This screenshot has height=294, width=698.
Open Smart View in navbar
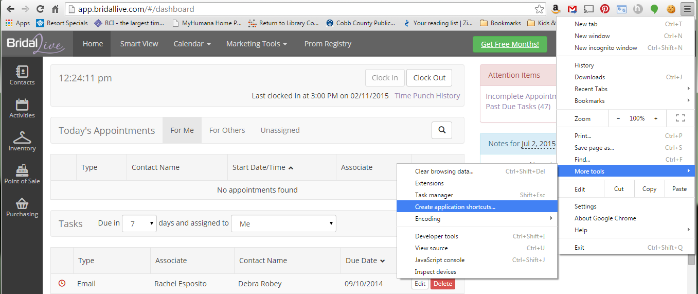(x=139, y=44)
